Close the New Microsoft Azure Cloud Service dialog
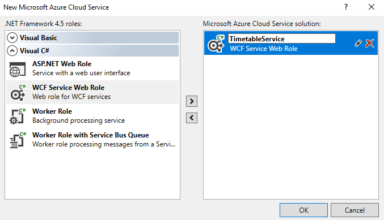This screenshot has width=384, height=220. click(372, 7)
